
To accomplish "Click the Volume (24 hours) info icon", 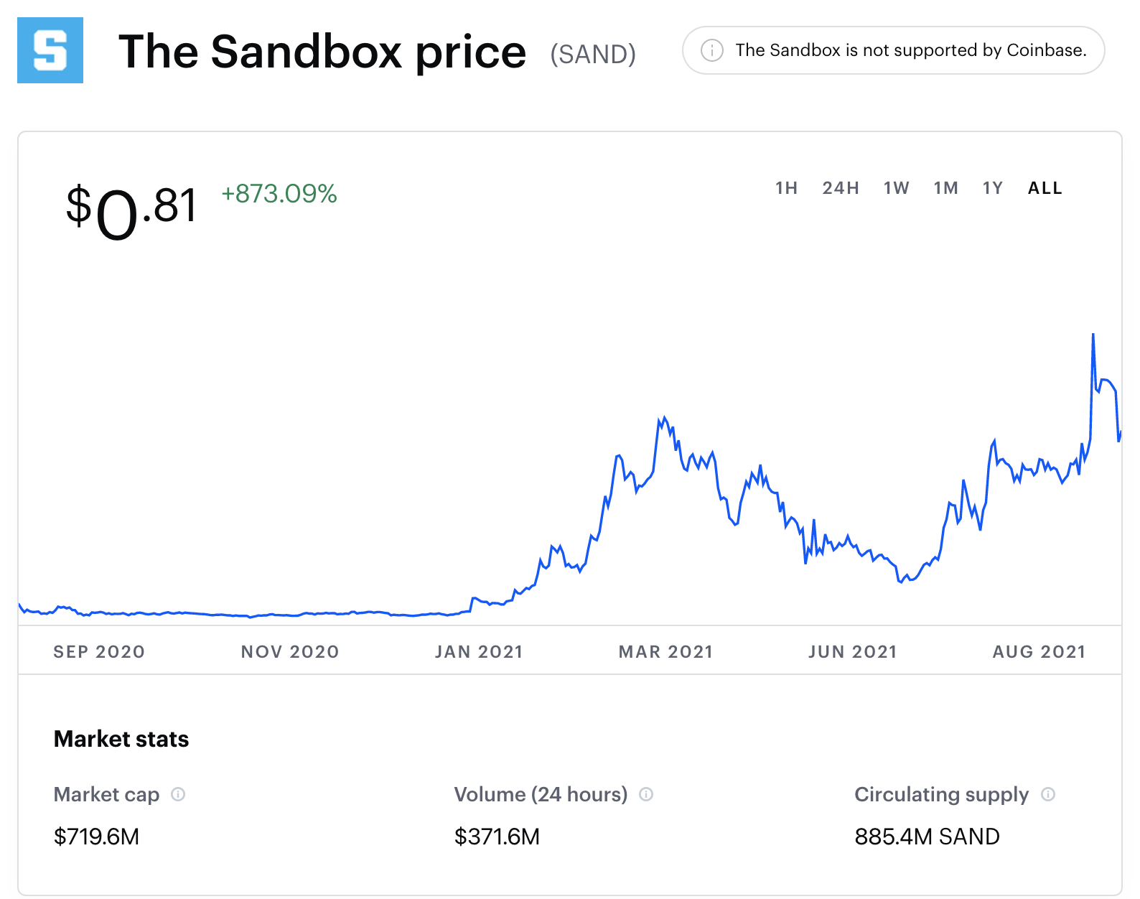I will [646, 794].
